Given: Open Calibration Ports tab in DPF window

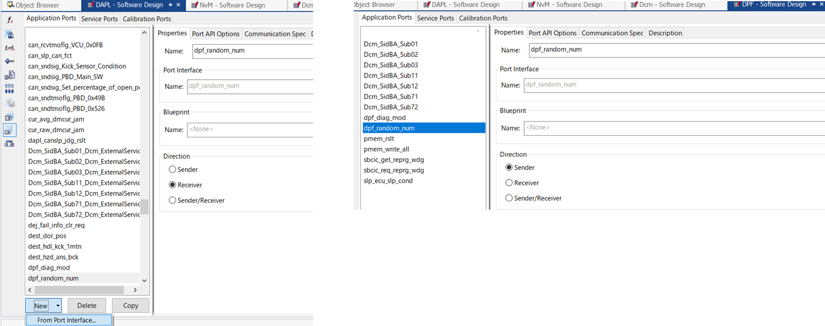Looking at the screenshot, I should (483, 18).
